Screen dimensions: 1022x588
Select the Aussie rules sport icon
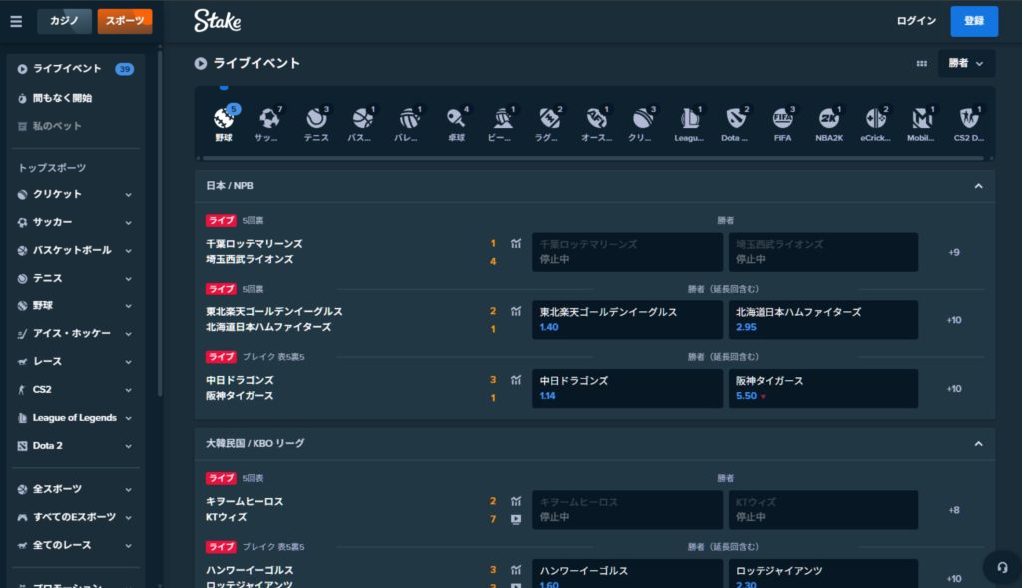(x=597, y=123)
